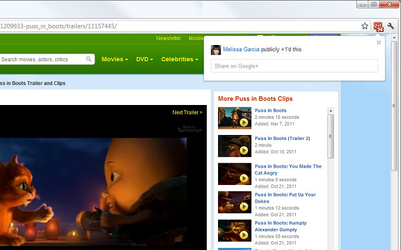Expand the Movies dropdown menu
Image resolution: width=401 pixels, height=250 pixels.
click(115, 59)
